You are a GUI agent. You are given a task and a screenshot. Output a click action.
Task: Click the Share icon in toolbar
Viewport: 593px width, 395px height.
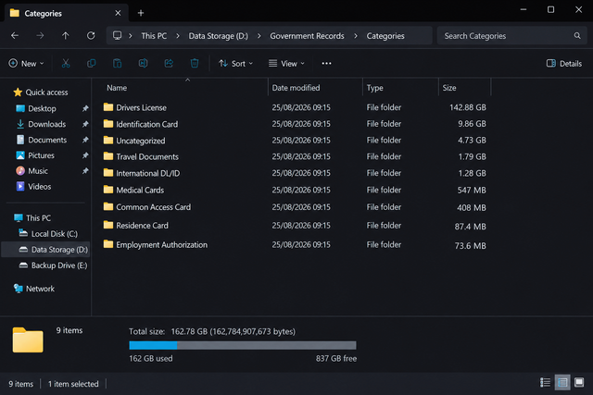(169, 64)
